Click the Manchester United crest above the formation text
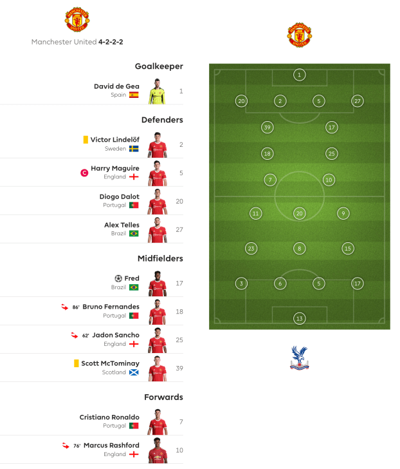 [x=77, y=20]
